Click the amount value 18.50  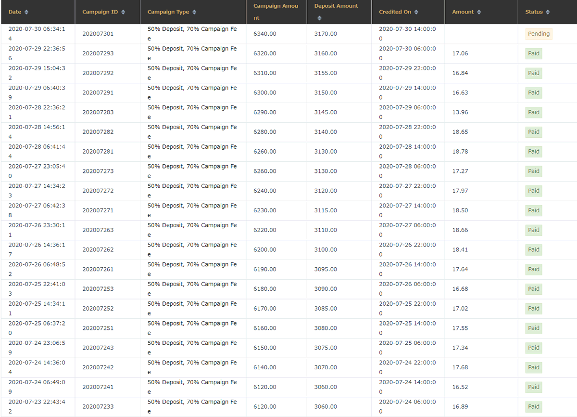[460, 210]
